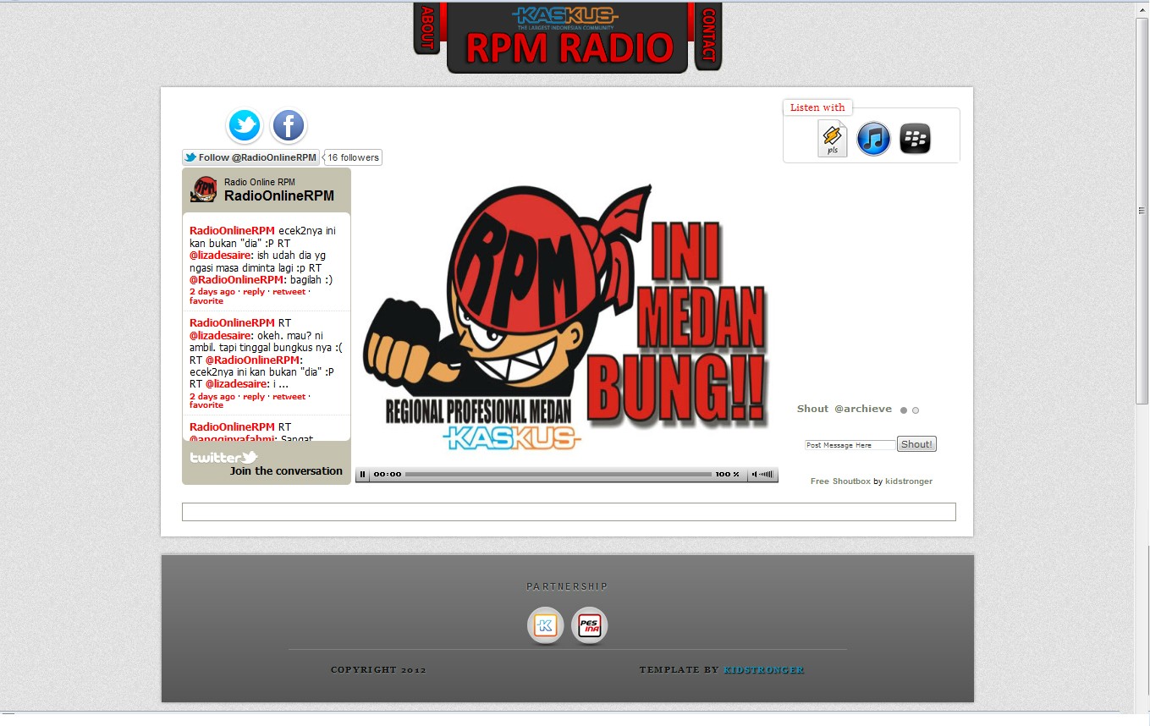Select first shoutbox page dot
This screenshot has width=1150, height=726.
pyautogui.click(x=904, y=410)
